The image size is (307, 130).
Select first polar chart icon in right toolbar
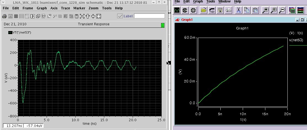pos(185,10)
